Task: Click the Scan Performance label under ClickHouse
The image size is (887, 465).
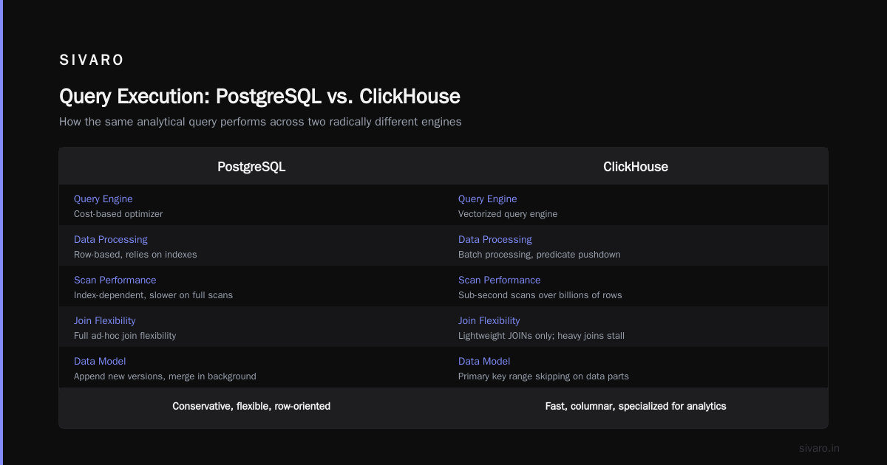Action: click(500, 280)
